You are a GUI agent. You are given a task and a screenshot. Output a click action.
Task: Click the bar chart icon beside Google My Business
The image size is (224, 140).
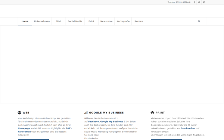click(86, 113)
